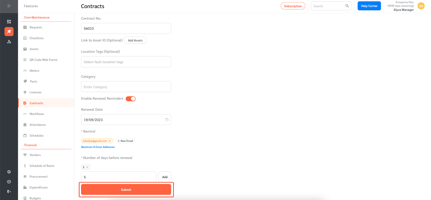Click the Enter Category field
431x200 pixels.
point(126,87)
